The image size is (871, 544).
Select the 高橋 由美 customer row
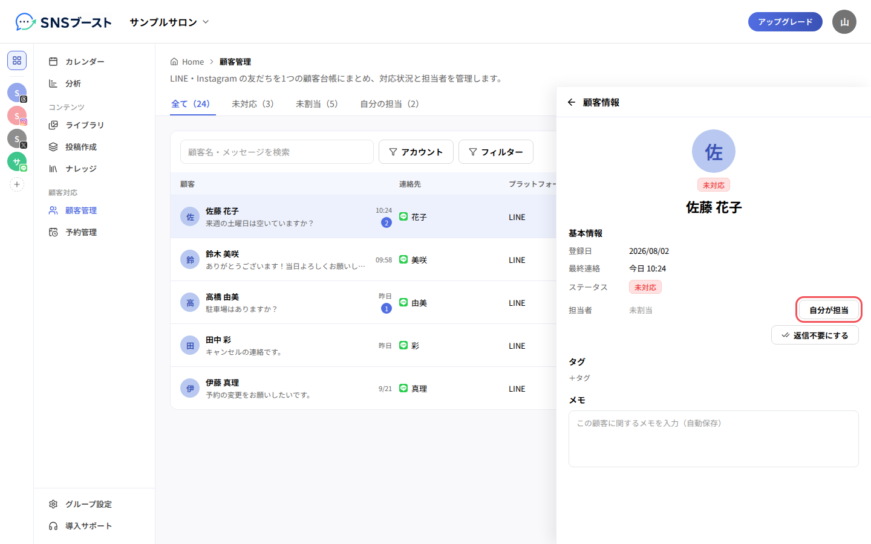pyautogui.click(x=364, y=303)
